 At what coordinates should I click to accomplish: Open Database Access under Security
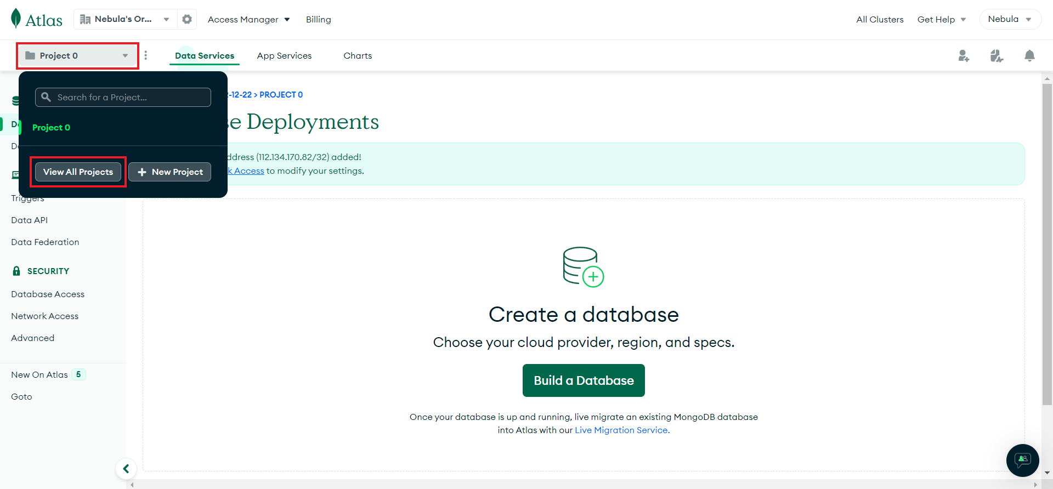tap(48, 294)
